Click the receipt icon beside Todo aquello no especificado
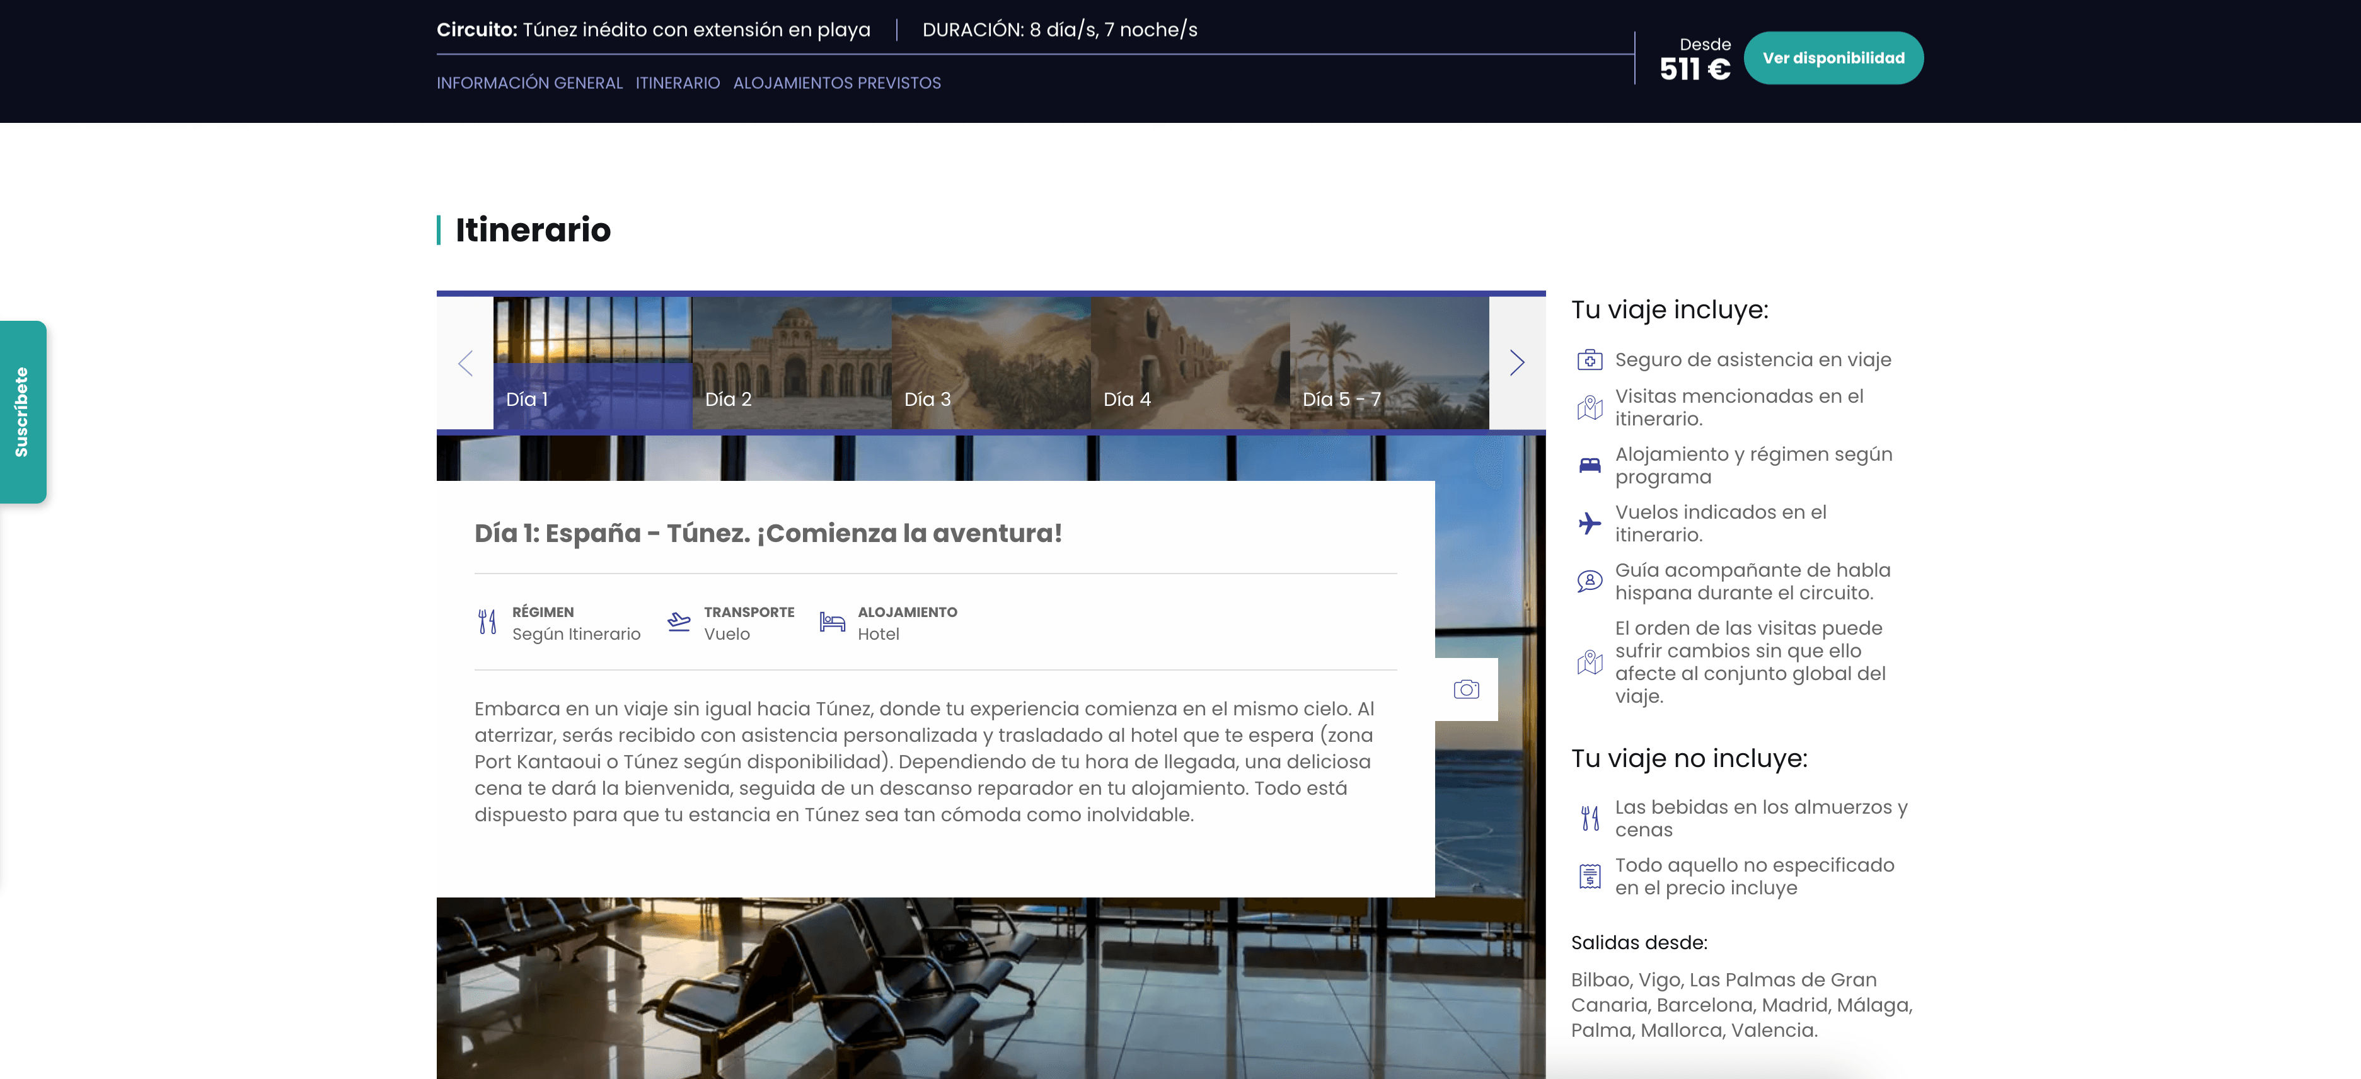This screenshot has height=1079, width=2361. coord(1590,877)
